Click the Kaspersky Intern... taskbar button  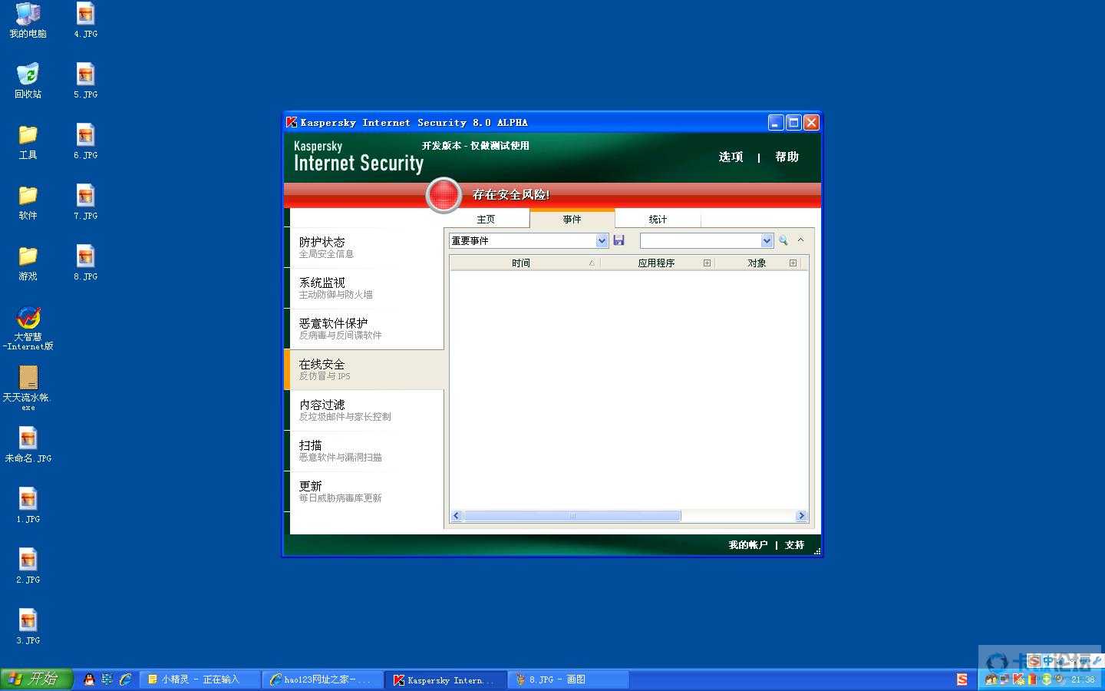[445, 679]
